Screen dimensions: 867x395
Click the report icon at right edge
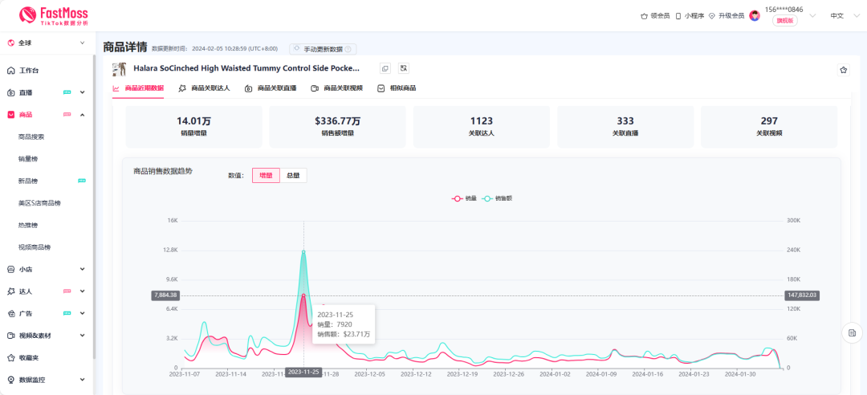[x=852, y=332]
